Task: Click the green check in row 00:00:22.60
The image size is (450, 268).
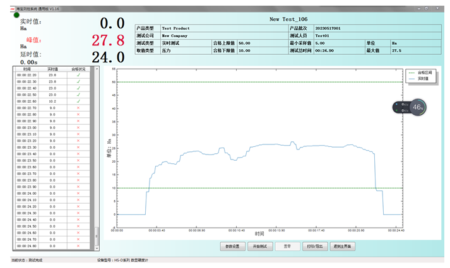Action: [x=78, y=102]
